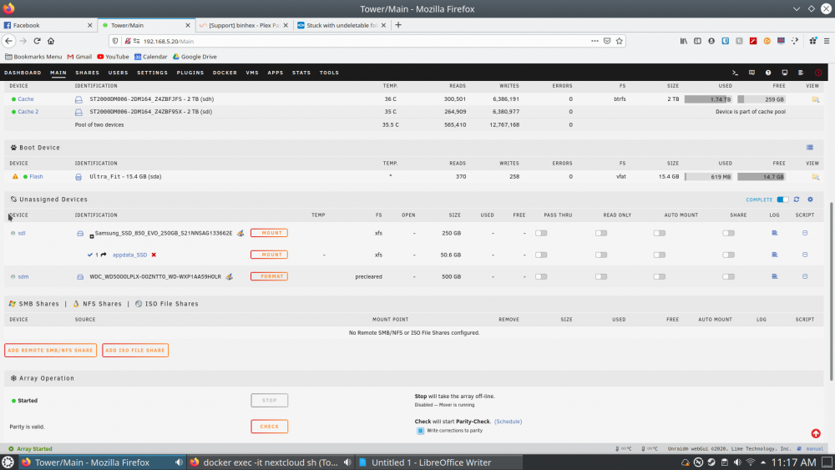
Task: Click the appdata_SSD mount point link
Action: tap(130, 255)
